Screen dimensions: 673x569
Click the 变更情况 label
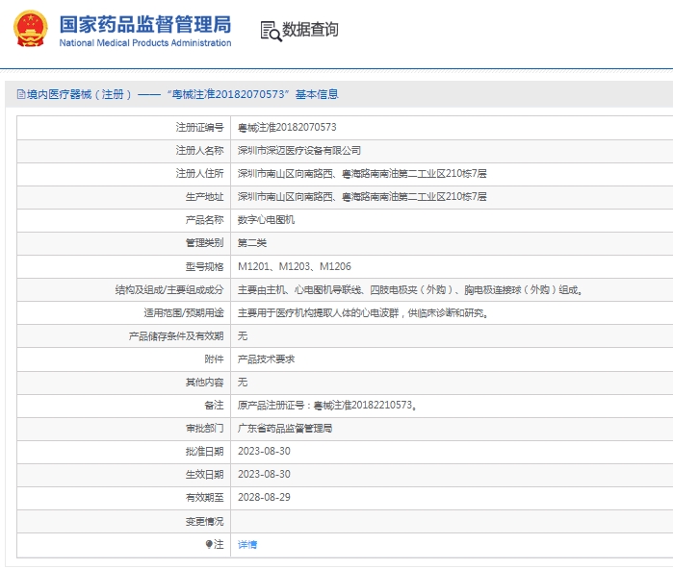coord(204,522)
